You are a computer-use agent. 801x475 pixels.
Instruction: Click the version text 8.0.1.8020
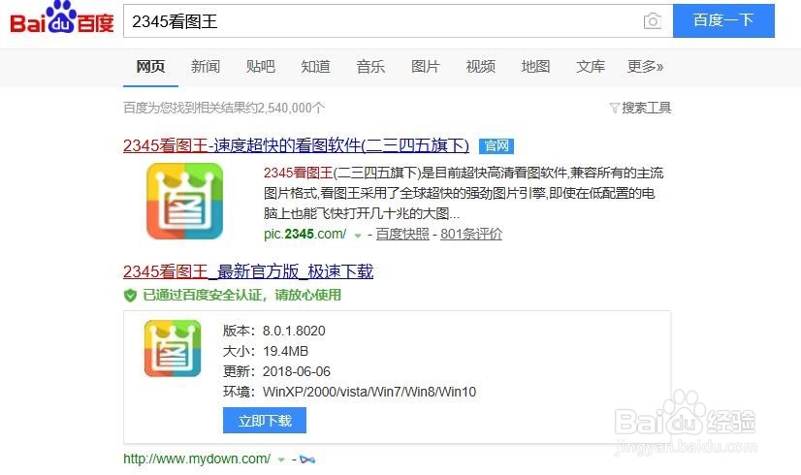point(294,331)
